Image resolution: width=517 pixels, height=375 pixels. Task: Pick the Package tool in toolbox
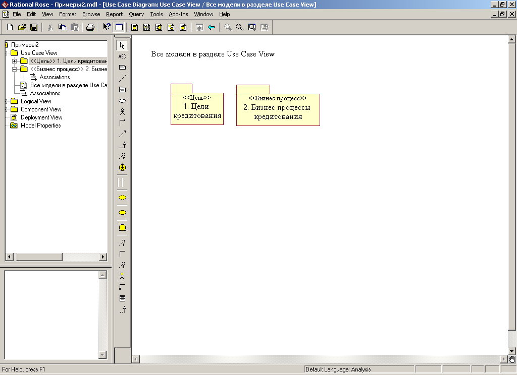[x=122, y=90]
